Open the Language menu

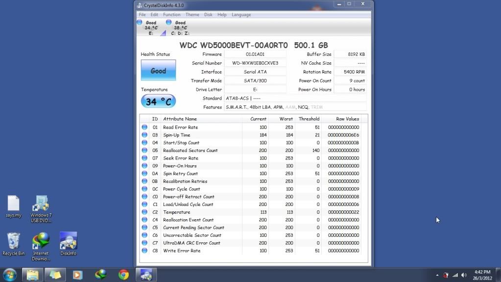pyautogui.click(x=241, y=15)
